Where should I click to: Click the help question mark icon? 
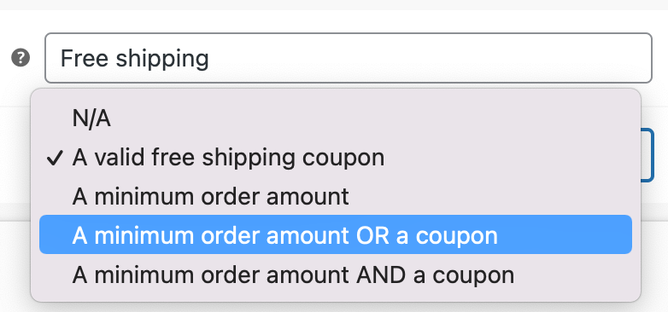coord(21,58)
